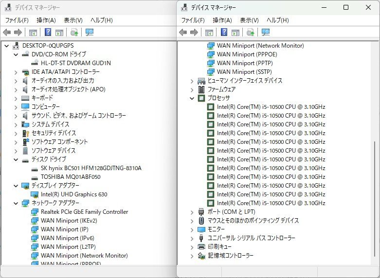This screenshot has height=278, width=380.
Task: Select WAN Miniport (IPv6)
Action: (67, 238)
